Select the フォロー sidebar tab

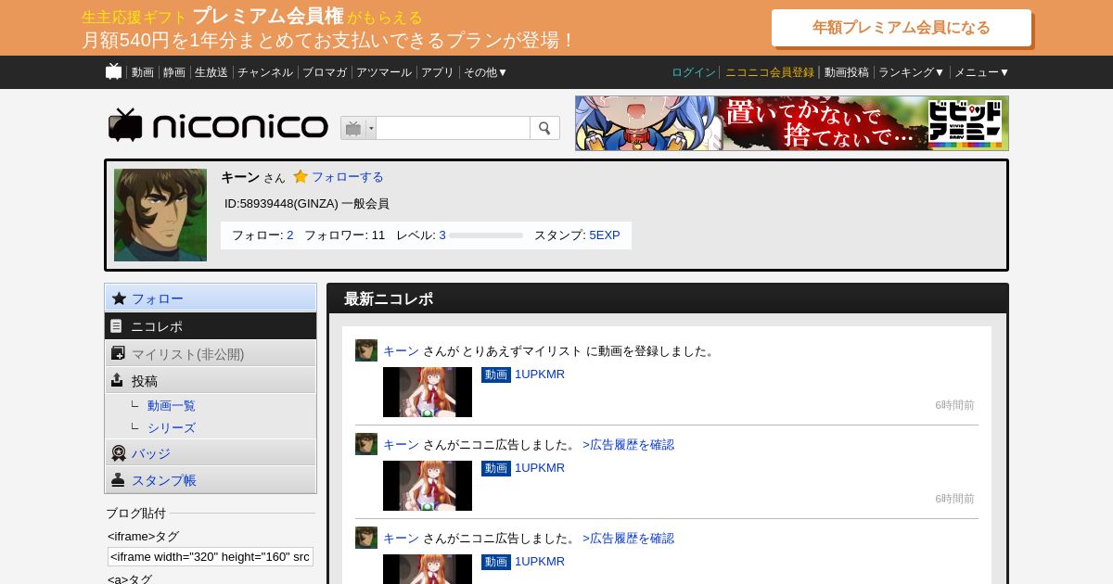211,298
